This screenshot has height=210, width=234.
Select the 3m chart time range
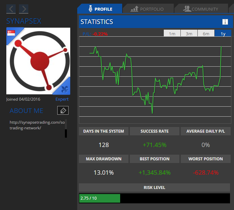coord(189,34)
